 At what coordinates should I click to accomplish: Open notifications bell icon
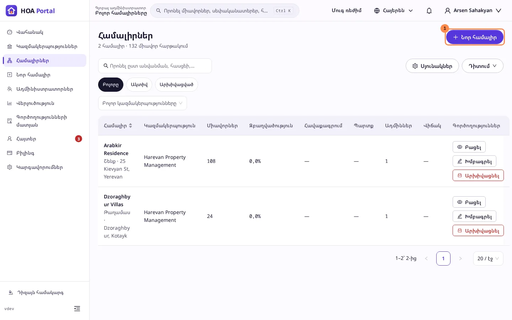(429, 11)
